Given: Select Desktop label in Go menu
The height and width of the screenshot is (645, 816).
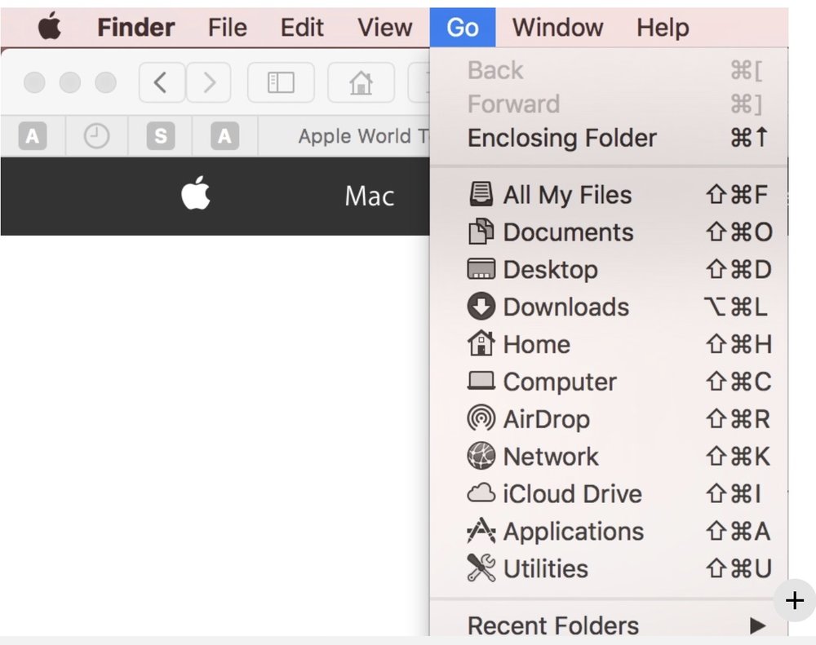Looking at the screenshot, I should point(550,271).
